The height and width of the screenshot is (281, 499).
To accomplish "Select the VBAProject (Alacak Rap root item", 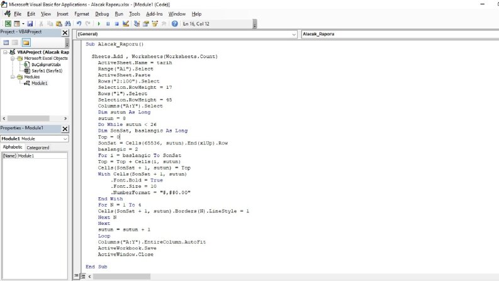I will click(43, 52).
